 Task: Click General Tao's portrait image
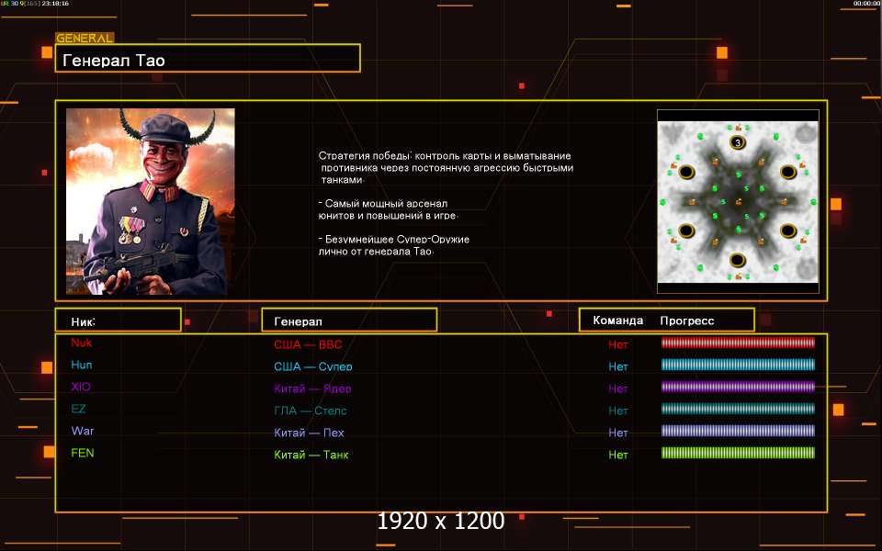coord(151,201)
